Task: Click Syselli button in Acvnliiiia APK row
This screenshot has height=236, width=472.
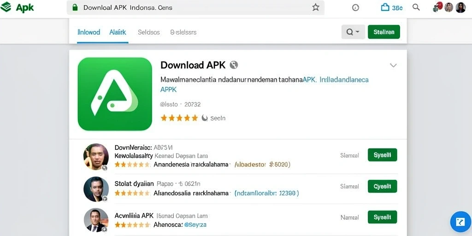Action: point(382,217)
